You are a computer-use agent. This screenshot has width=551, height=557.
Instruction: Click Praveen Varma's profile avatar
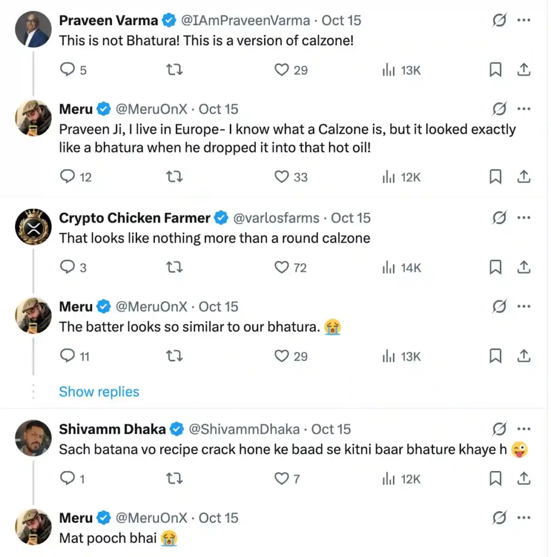(x=33, y=29)
